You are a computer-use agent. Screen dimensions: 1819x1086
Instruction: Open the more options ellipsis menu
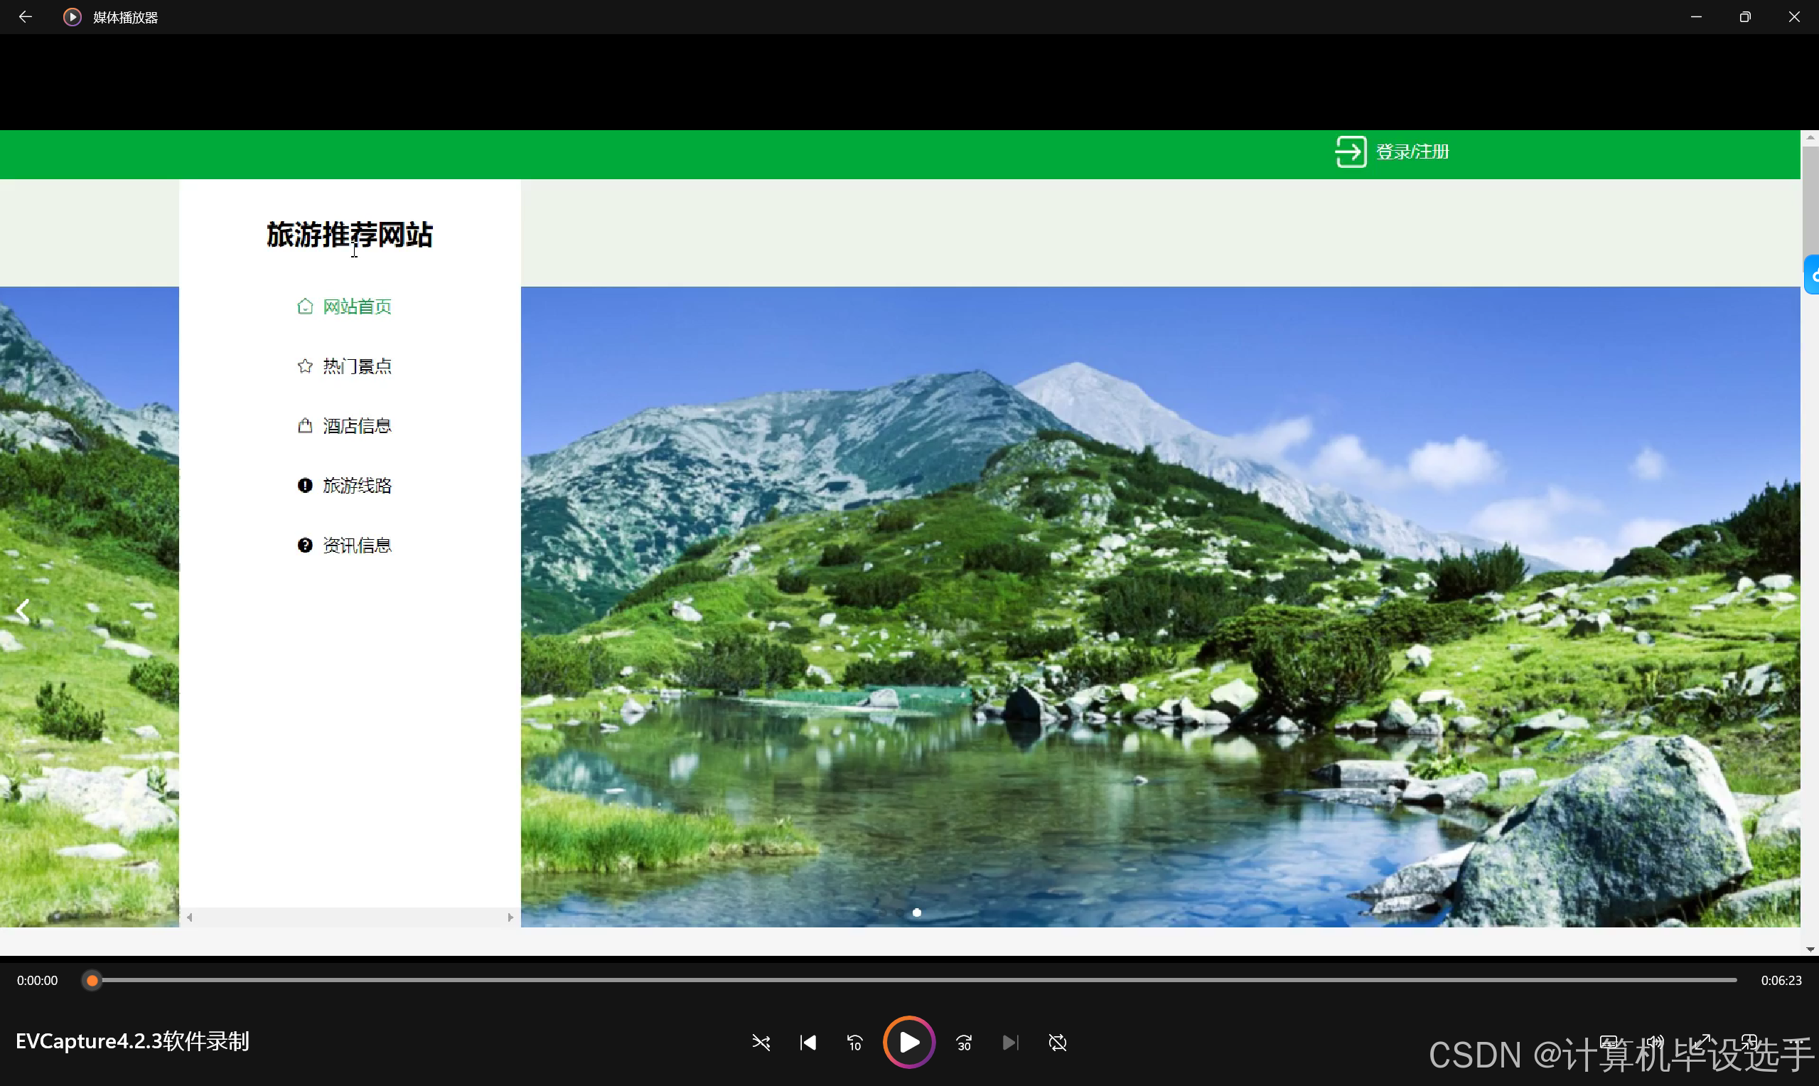(x=1796, y=1040)
